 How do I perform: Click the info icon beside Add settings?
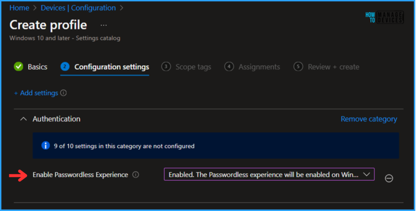pos(63,93)
